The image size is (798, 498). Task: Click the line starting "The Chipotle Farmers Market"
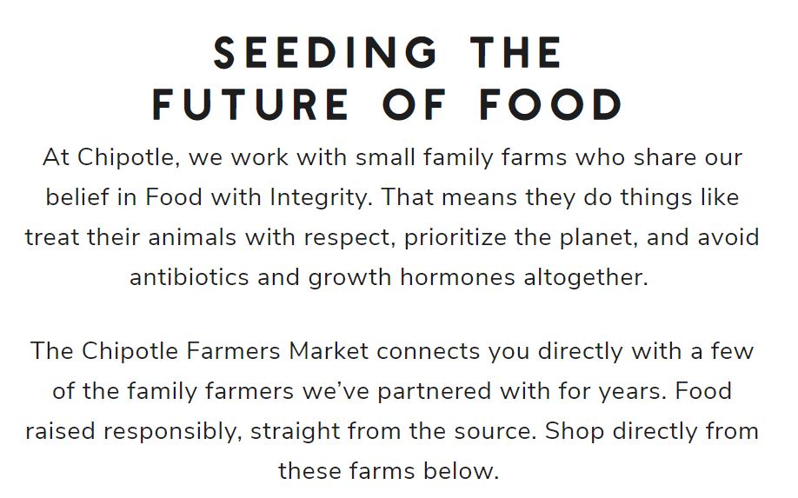pos(392,351)
